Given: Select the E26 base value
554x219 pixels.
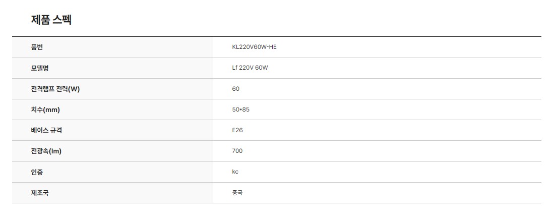Looking at the screenshot, I should pyautogui.click(x=237, y=130).
